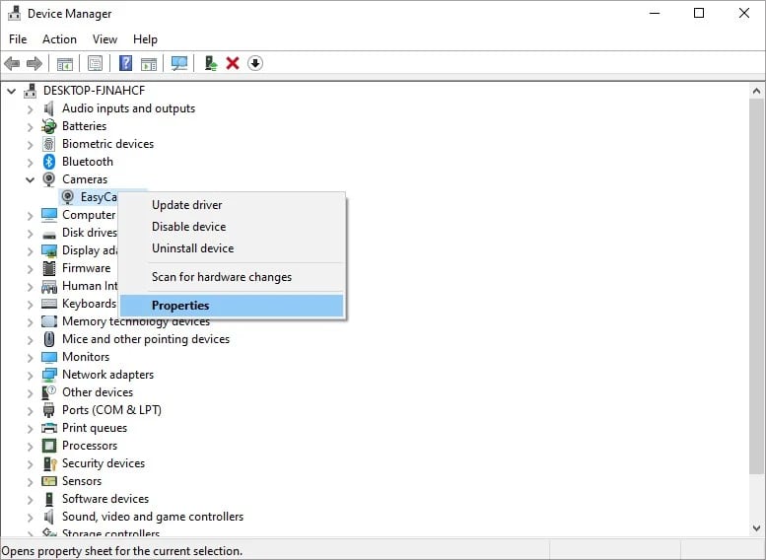The height and width of the screenshot is (560, 766).
Task: Choose Disable device from context menu
Action: 232,227
